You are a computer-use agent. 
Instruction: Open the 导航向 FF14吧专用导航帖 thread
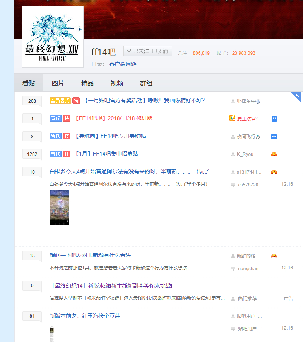click(110, 136)
